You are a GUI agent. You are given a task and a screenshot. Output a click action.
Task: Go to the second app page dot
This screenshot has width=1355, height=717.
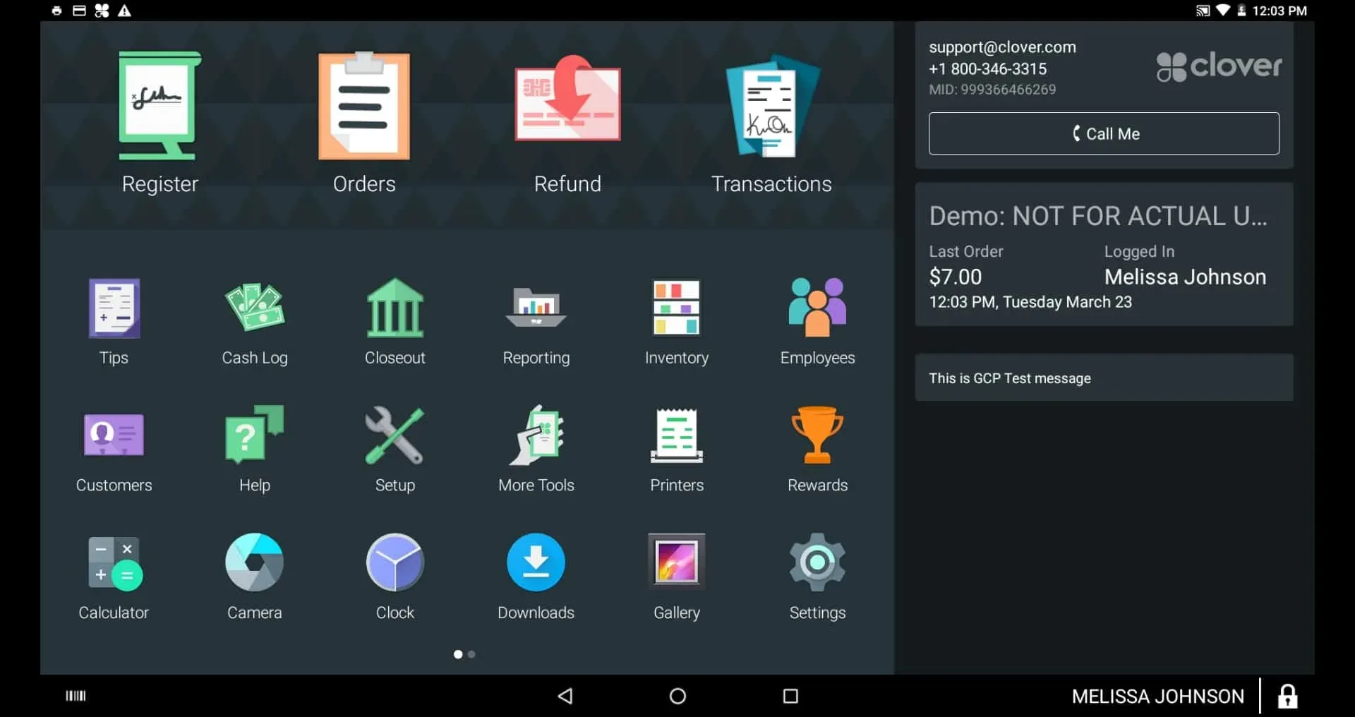click(x=471, y=654)
